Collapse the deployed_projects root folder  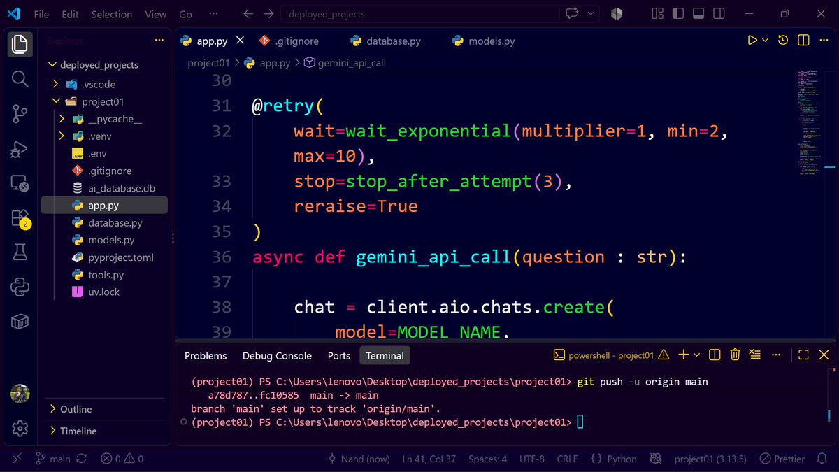tap(52, 64)
